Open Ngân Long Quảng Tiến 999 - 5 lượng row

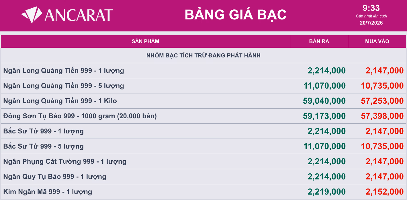point(203,86)
